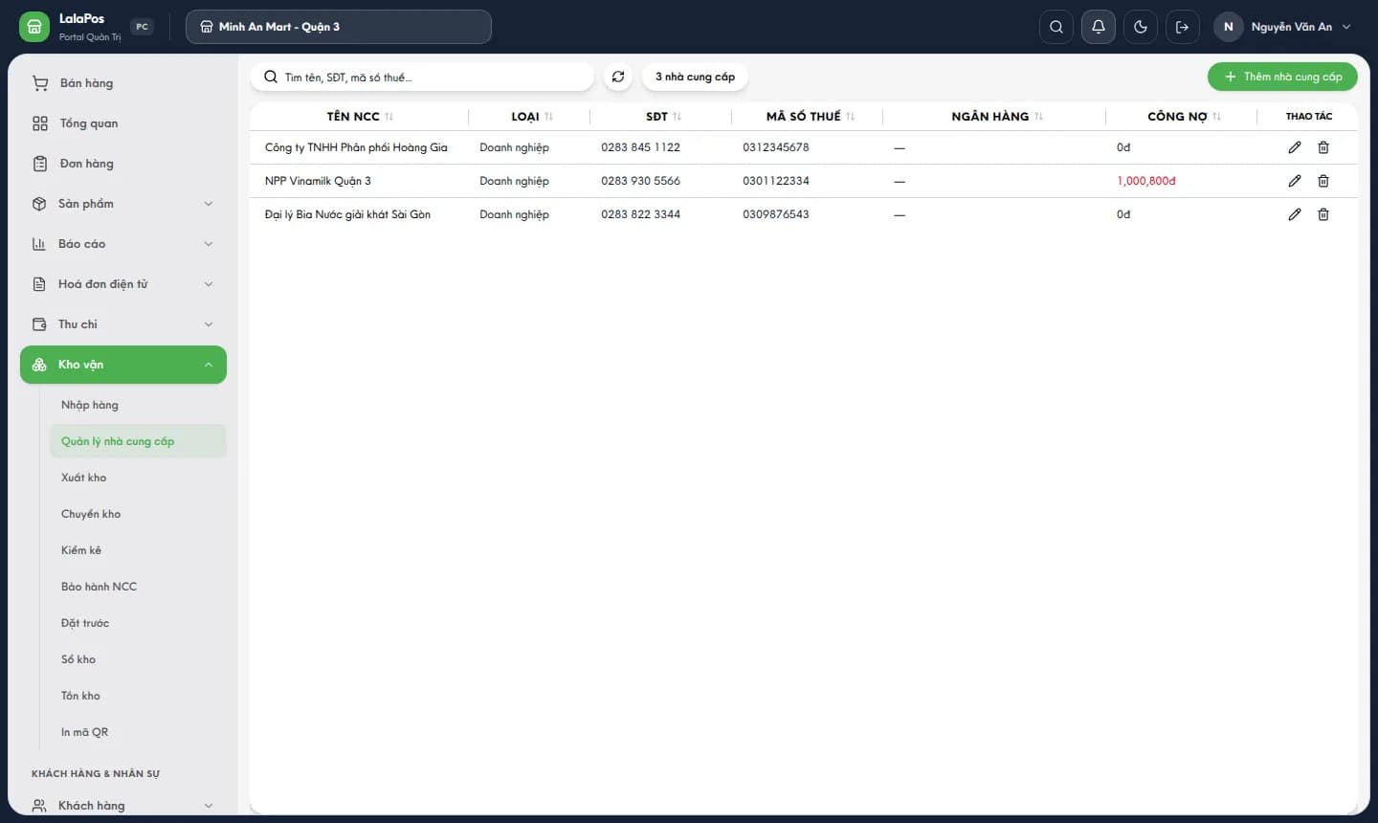Click the 1,000,800đ debt value
Viewport: 1378px width, 823px height.
(1146, 181)
